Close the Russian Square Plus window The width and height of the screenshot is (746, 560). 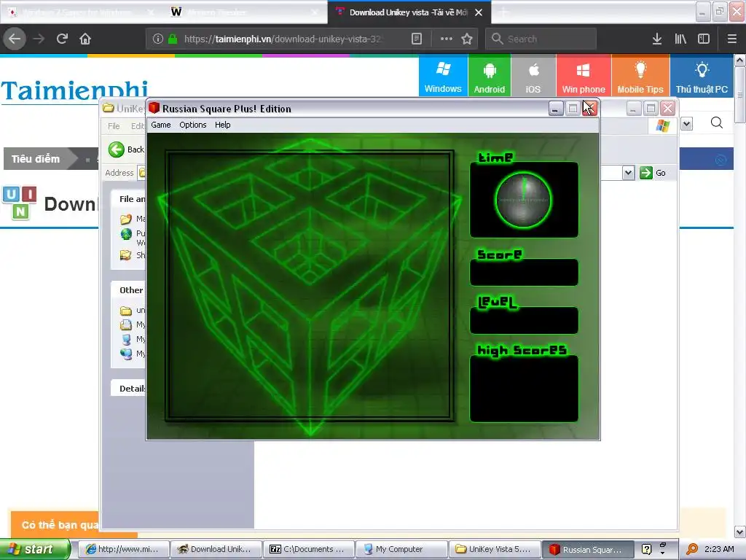coord(589,109)
